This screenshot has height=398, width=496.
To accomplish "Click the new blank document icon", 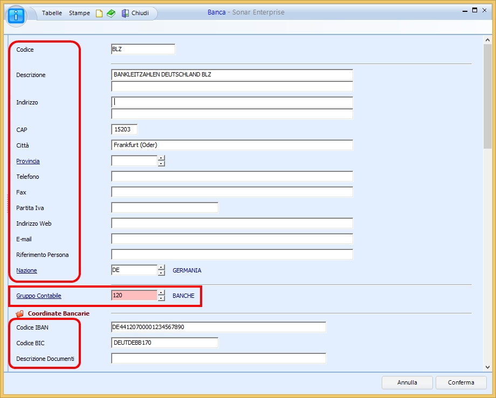I will tap(99, 13).
